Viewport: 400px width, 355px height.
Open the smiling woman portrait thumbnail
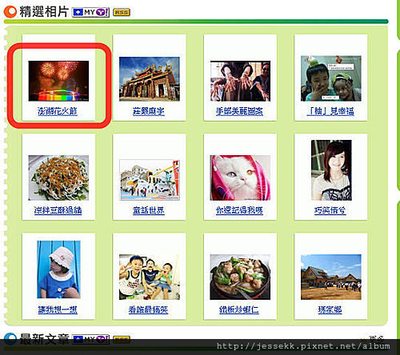click(331, 170)
